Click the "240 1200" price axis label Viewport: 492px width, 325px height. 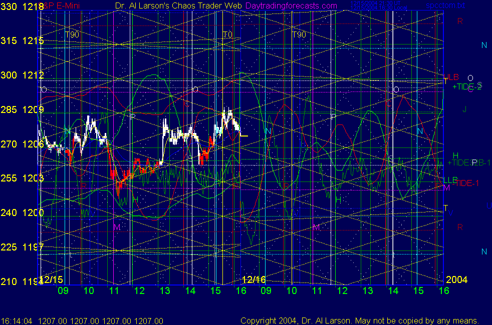(x=22, y=212)
